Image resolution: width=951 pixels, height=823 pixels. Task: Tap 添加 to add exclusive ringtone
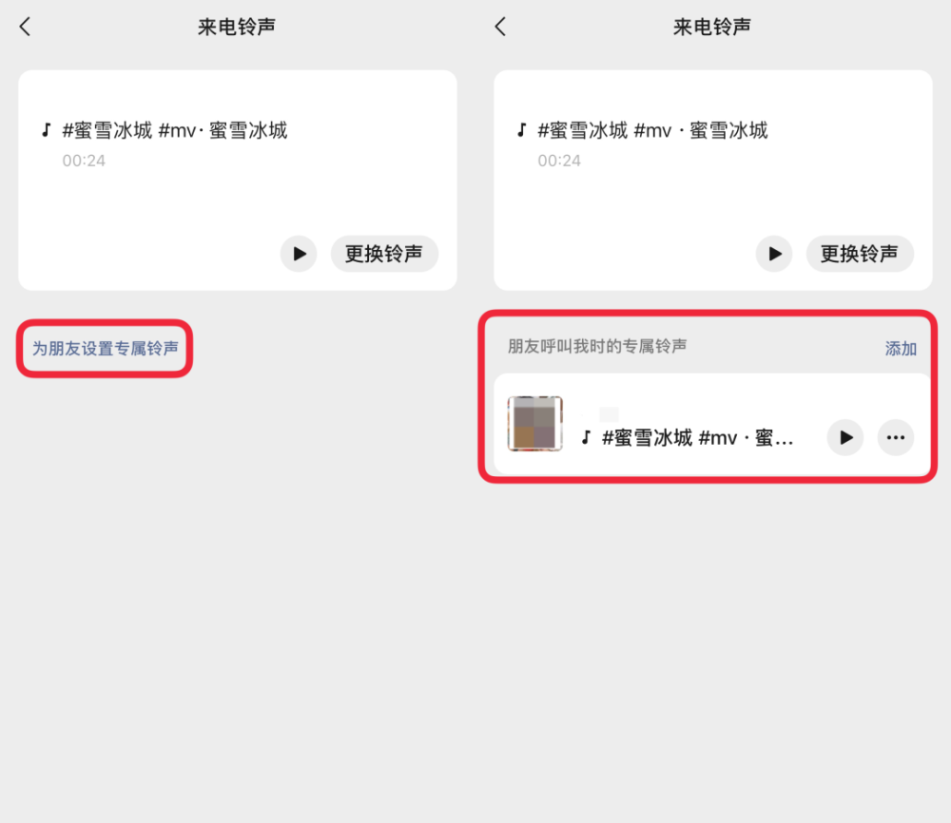pyautogui.click(x=901, y=349)
